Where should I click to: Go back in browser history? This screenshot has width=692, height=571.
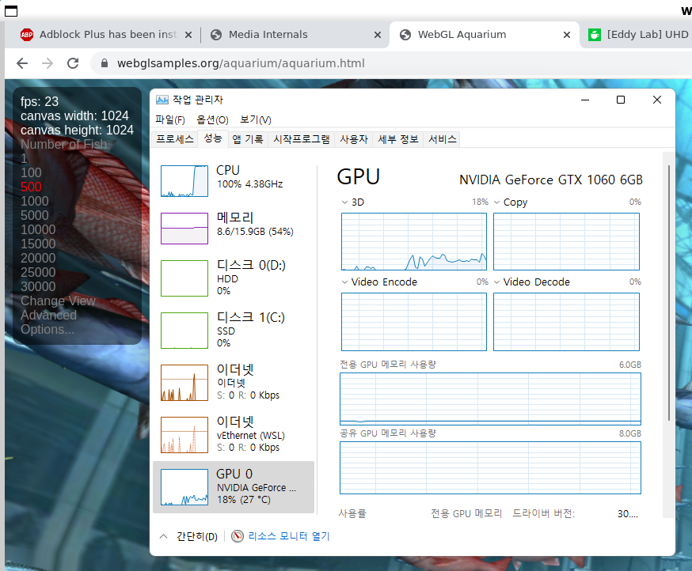pyautogui.click(x=22, y=63)
